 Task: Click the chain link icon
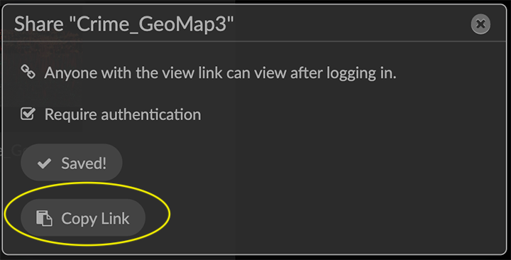[28, 72]
